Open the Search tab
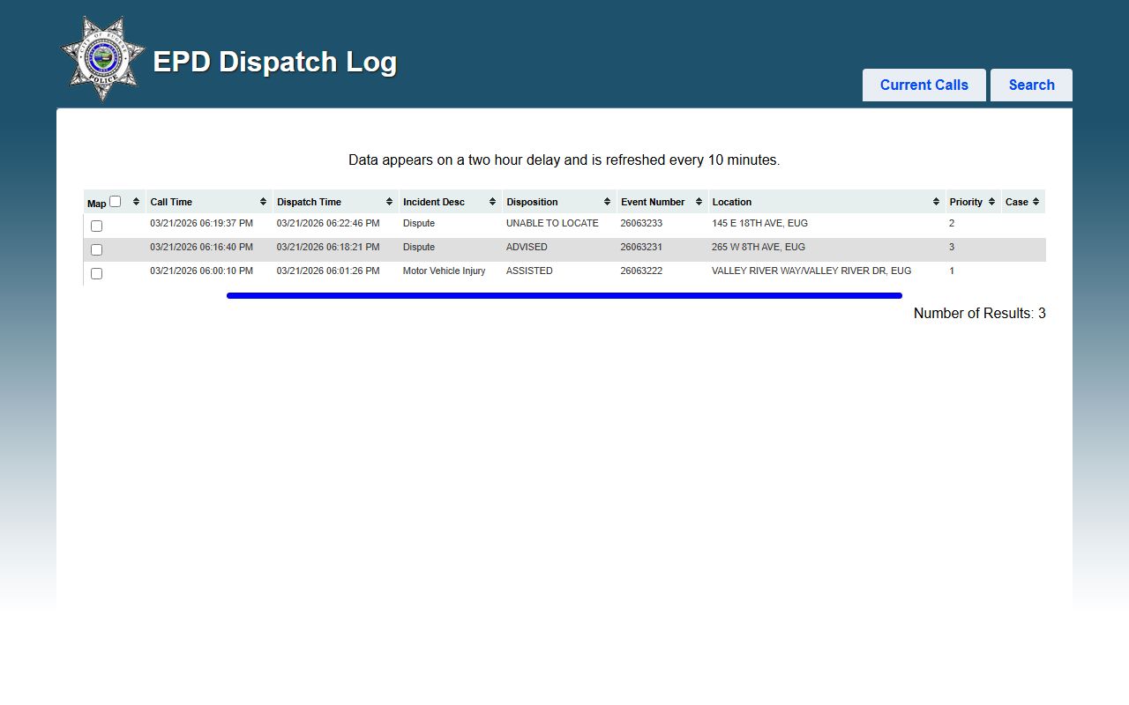1129x705 pixels. coord(1031,85)
